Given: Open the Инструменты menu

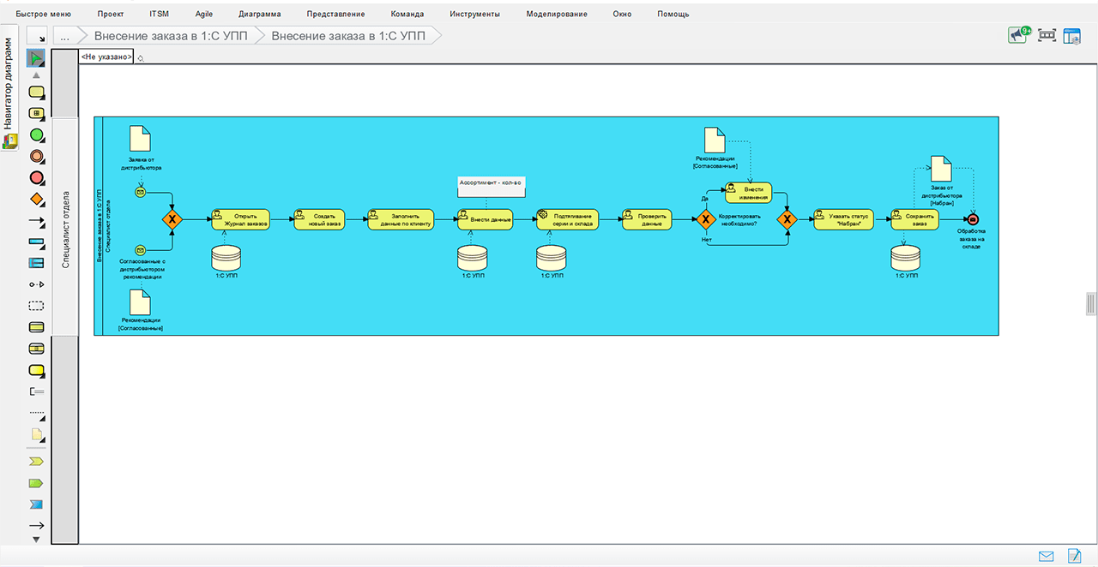Looking at the screenshot, I should [474, 14].
